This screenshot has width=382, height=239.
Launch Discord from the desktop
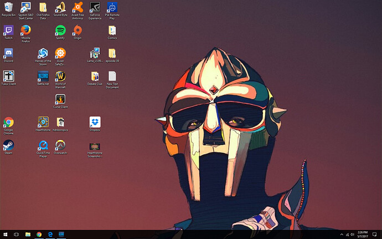point(8,54)
